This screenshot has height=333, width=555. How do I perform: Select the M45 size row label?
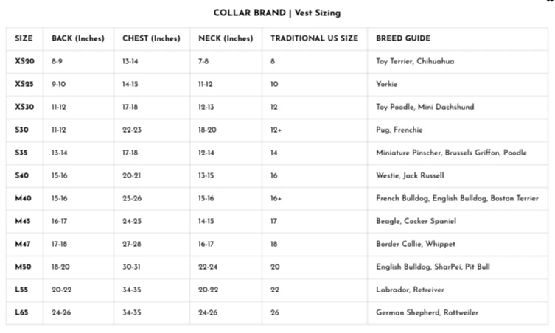point(23,221)
